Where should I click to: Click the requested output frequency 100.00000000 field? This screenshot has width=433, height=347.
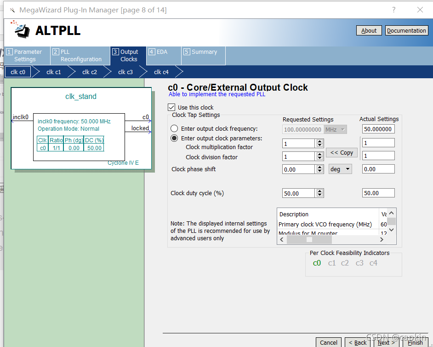point(303,129)
